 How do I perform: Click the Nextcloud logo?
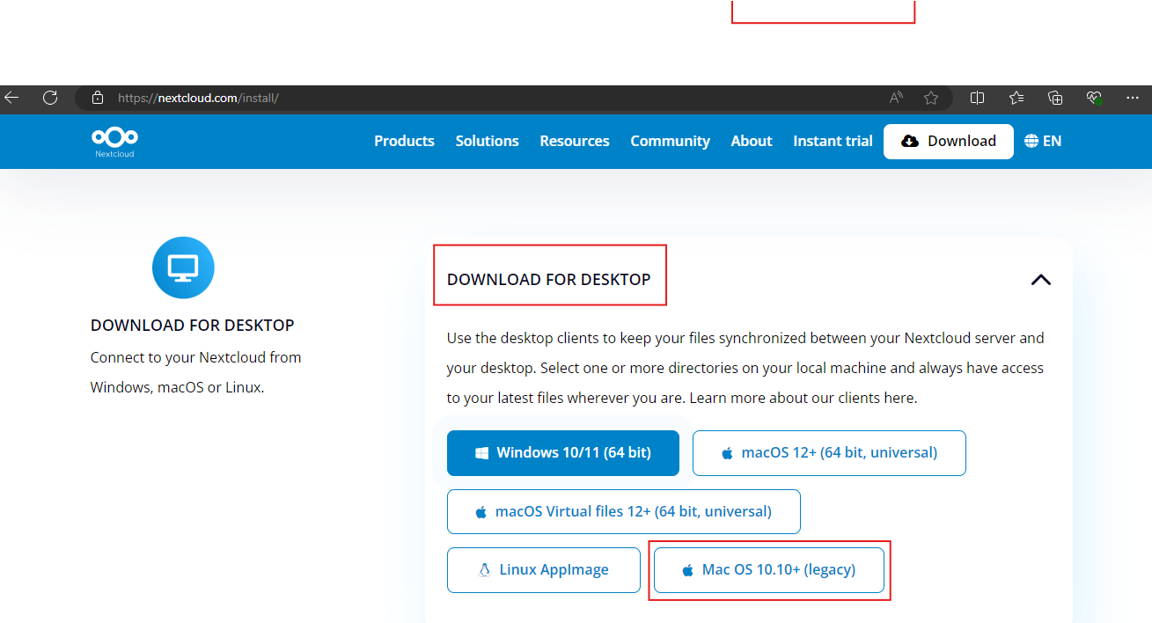tap(114, 142)
